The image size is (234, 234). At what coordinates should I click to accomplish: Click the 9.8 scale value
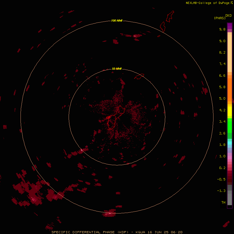(222, 29)
